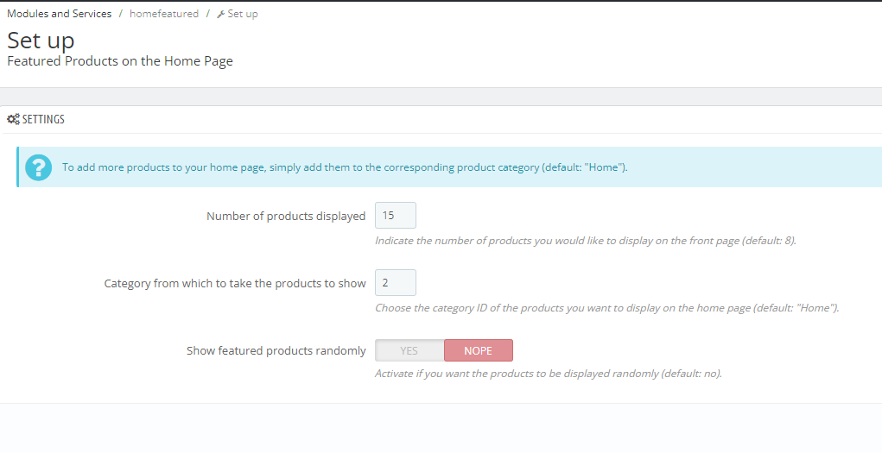Click the Set up breadcrumb item
Screen dimensions: 882x453
tap(243, 14)
